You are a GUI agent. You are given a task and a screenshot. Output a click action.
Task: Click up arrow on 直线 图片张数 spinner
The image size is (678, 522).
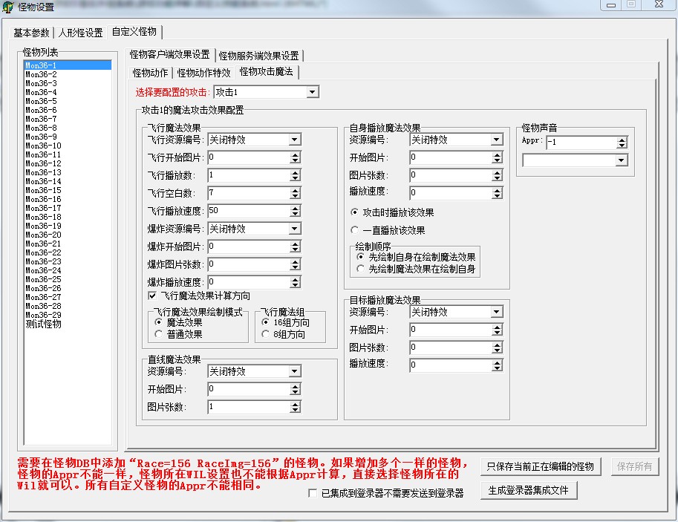[x=295, y=404]
